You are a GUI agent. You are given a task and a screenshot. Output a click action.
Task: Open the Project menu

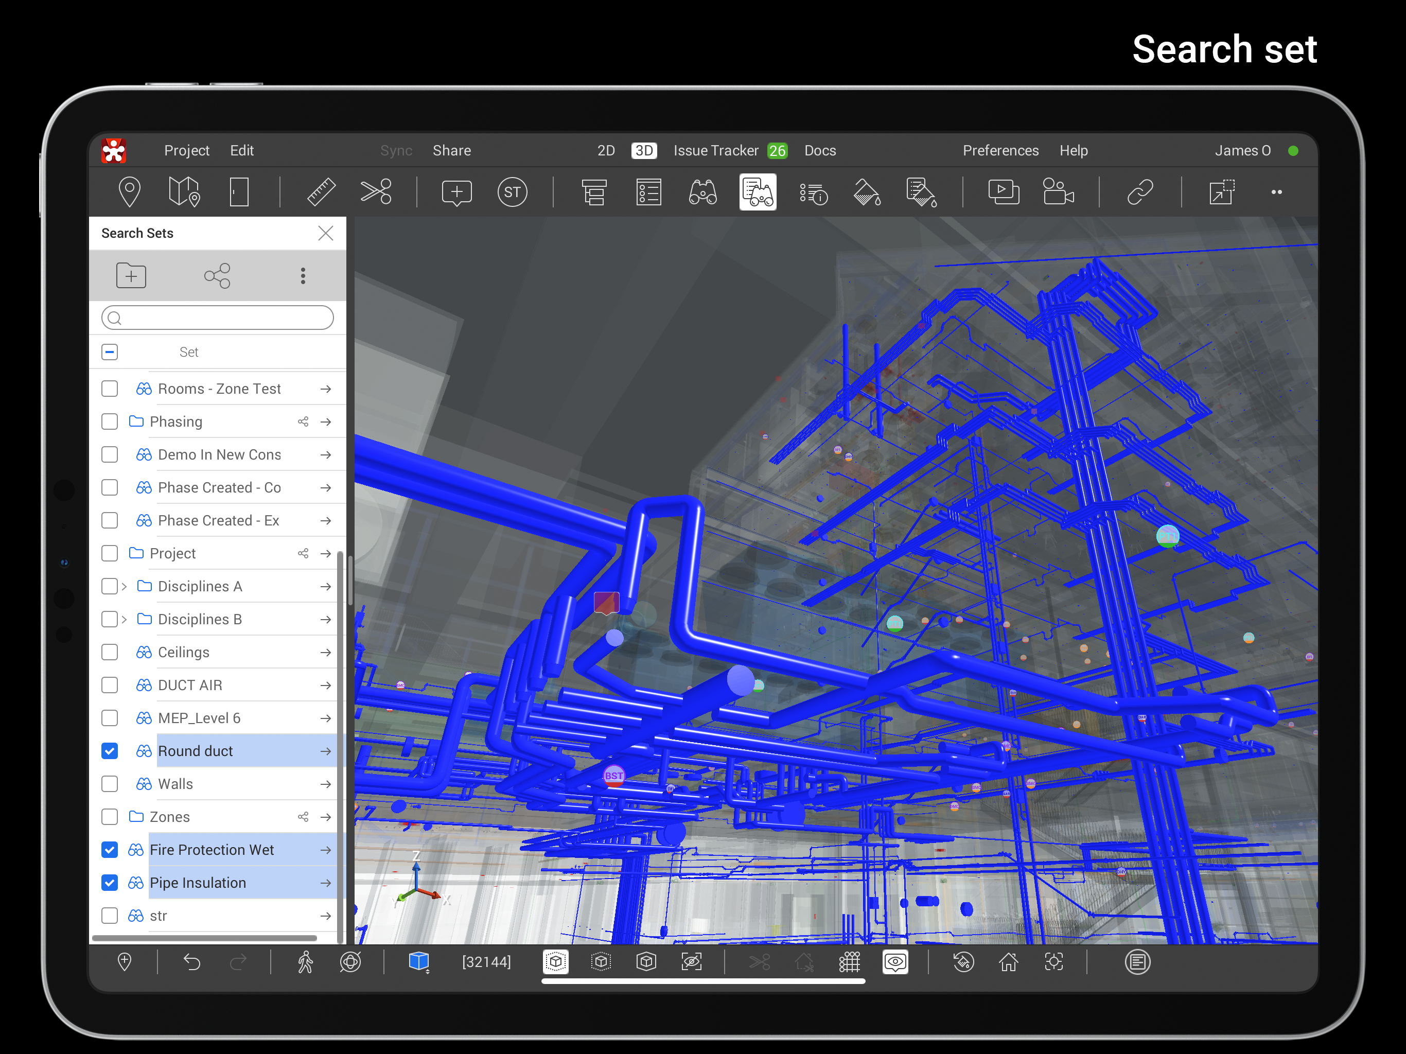pyautogui.click(x=186, y=151)
